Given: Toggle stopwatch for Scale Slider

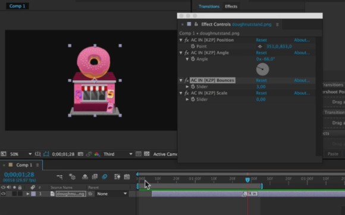Looking at the screenshot, I should (193, 99).
